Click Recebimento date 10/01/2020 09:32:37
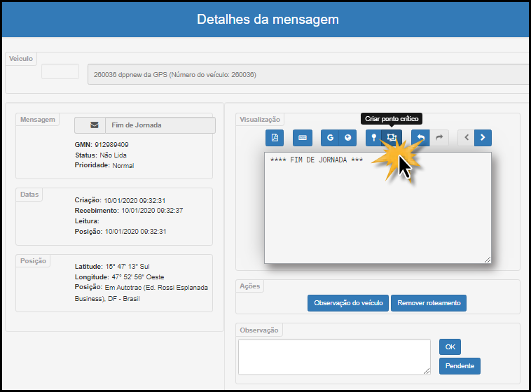 click(x=152, y=211)
